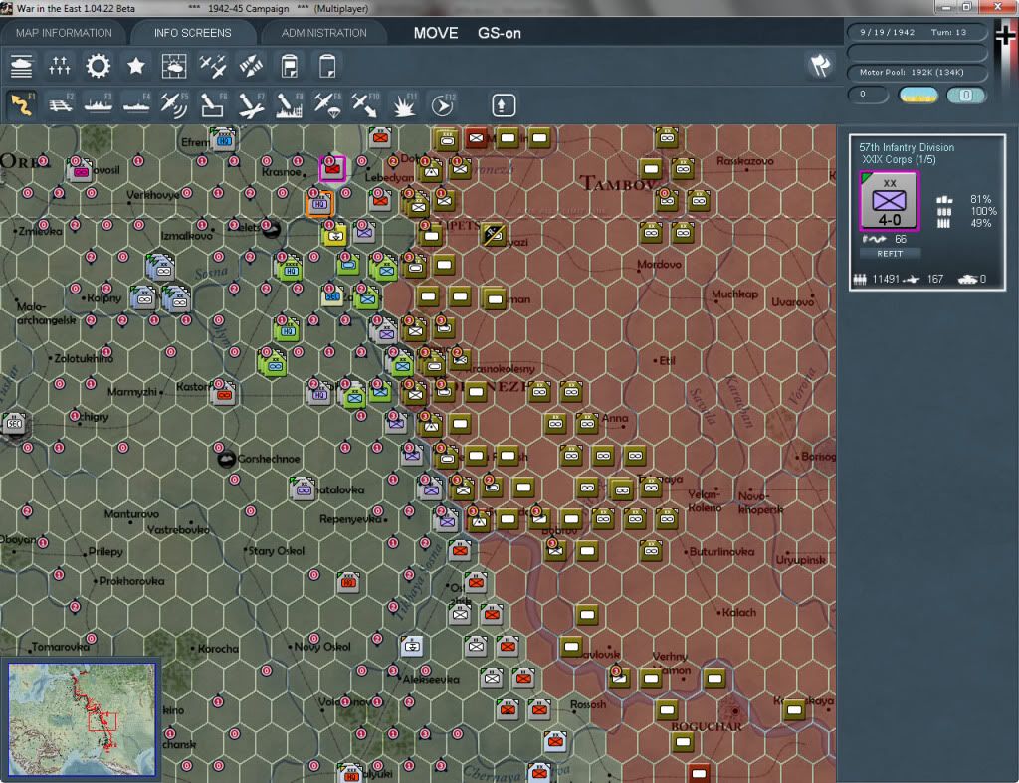
Task: Click the Manturovo town label
Action: click(131, 514)
